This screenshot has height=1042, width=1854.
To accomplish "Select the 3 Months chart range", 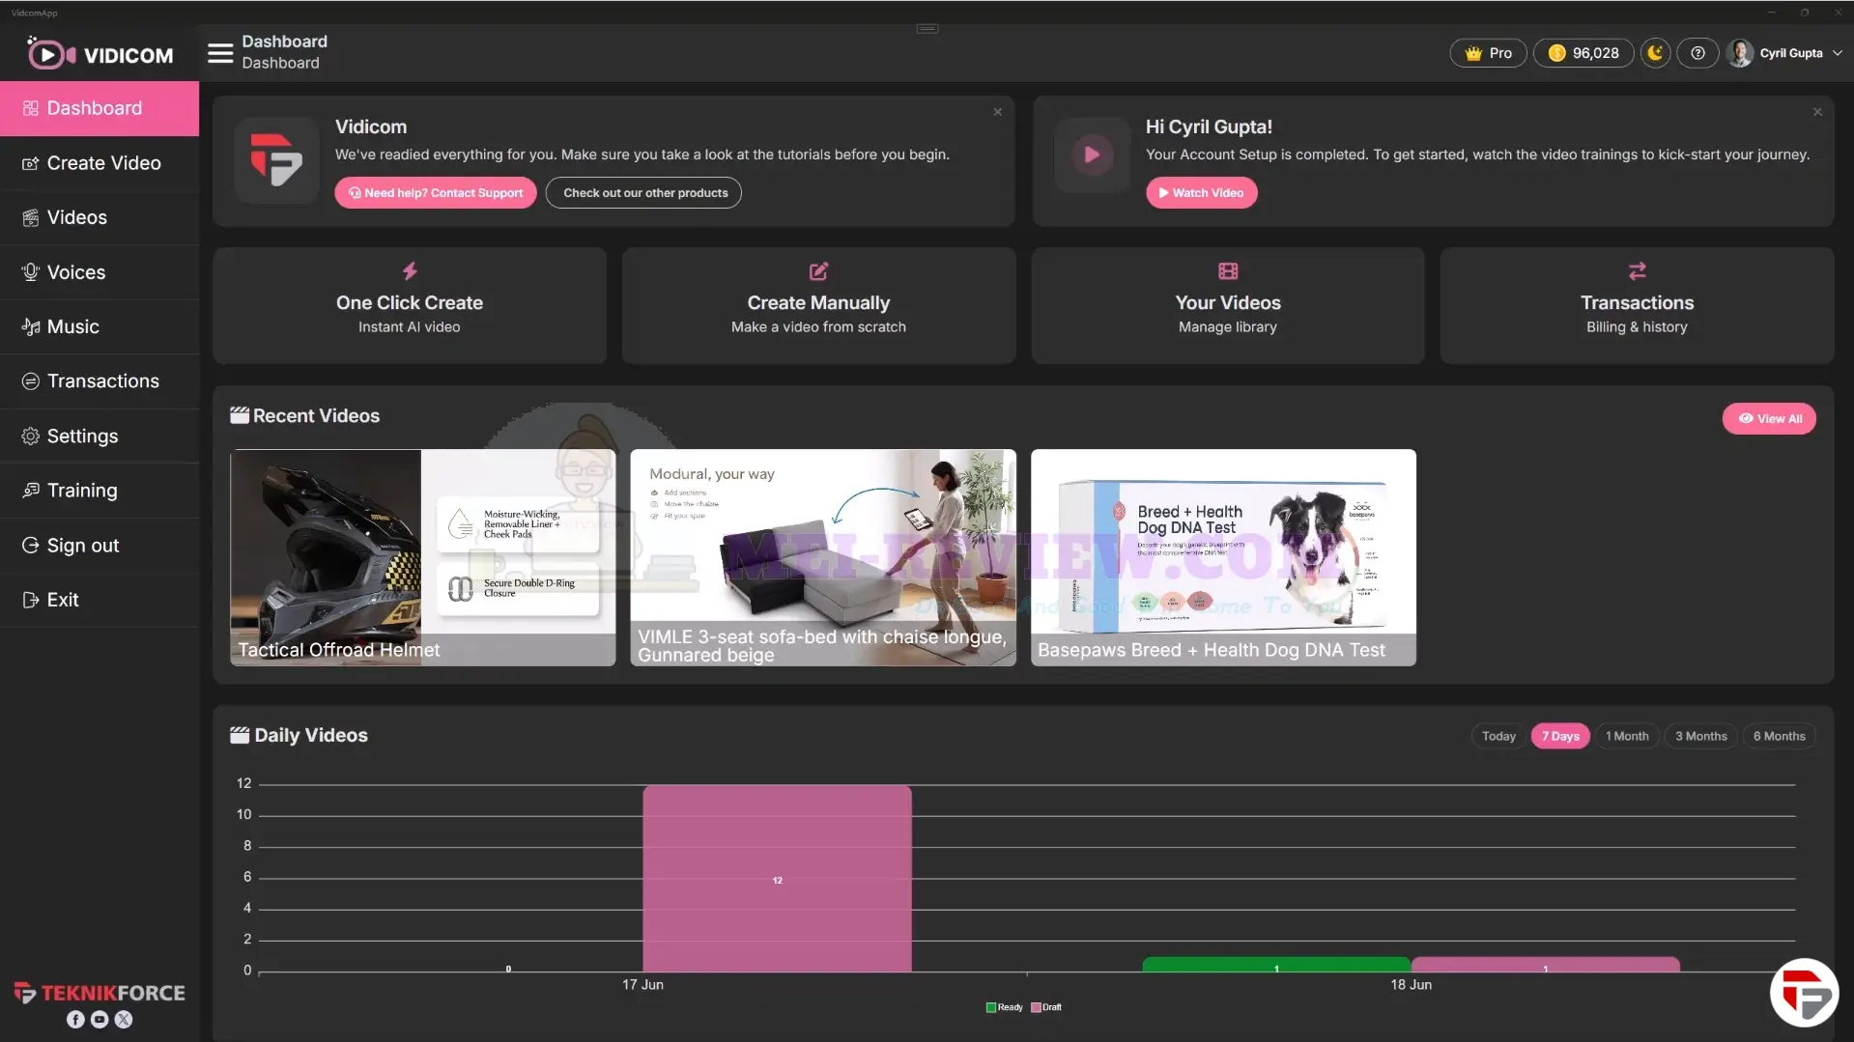I will point(1701,736).
